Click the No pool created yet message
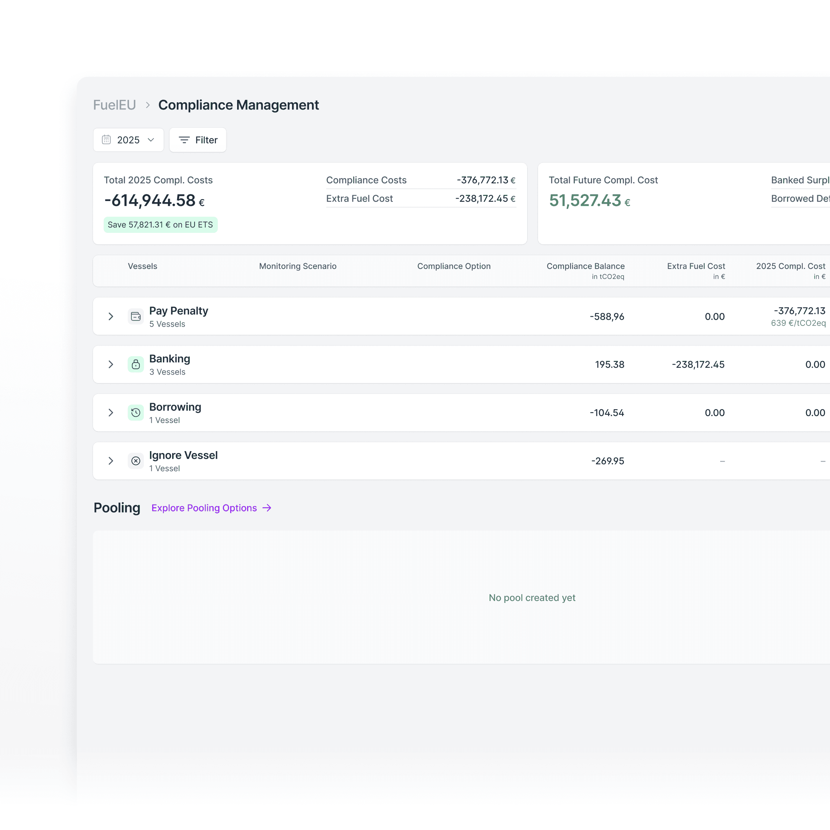 532,598
